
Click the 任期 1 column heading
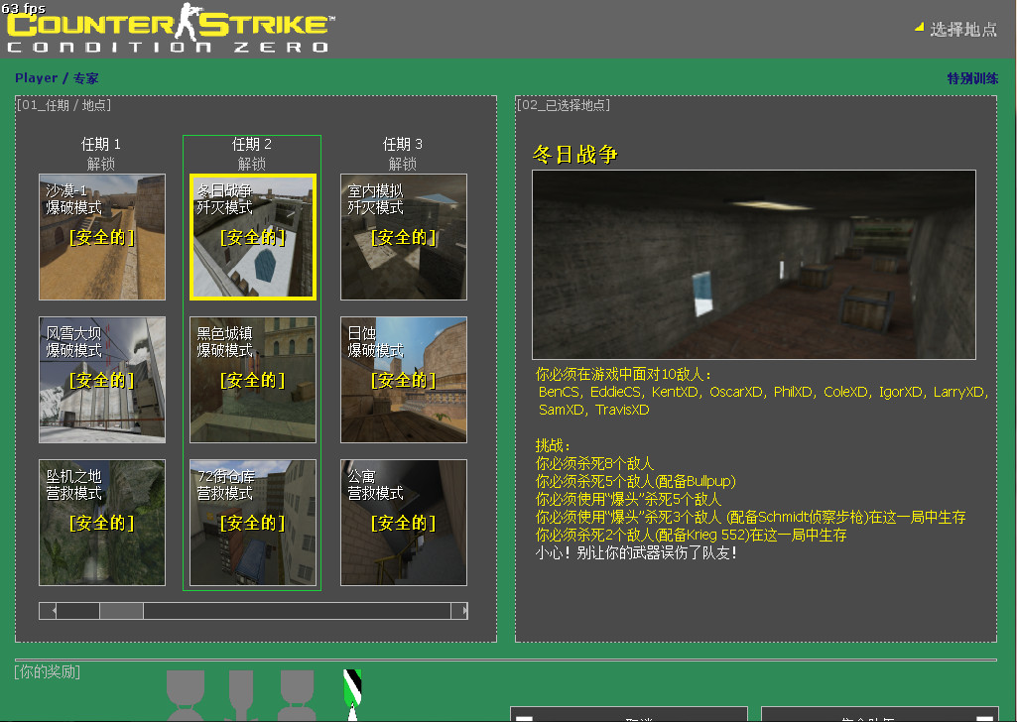click(100, 144)
